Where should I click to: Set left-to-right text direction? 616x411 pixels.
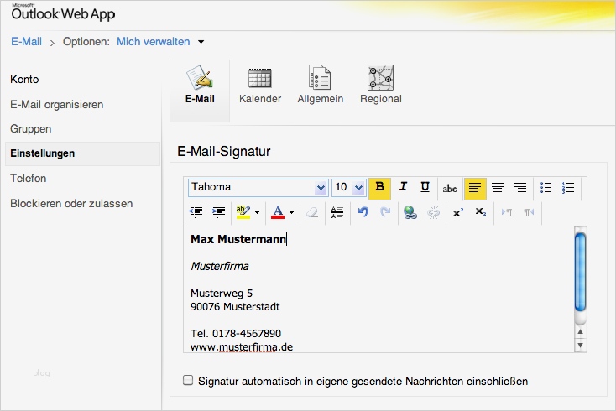507,212
